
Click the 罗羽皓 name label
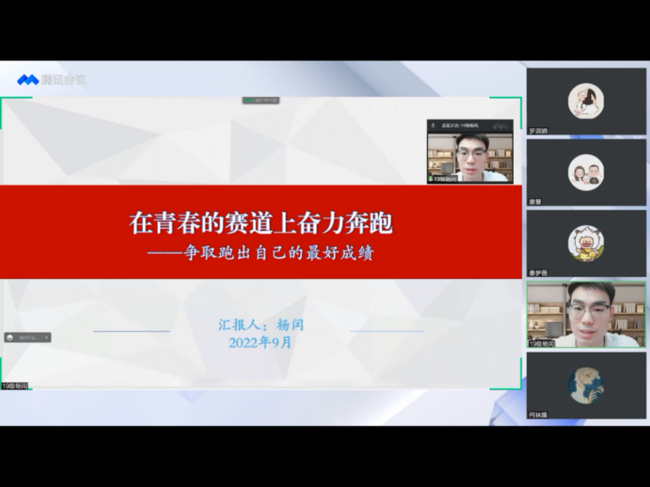[539, 131]
